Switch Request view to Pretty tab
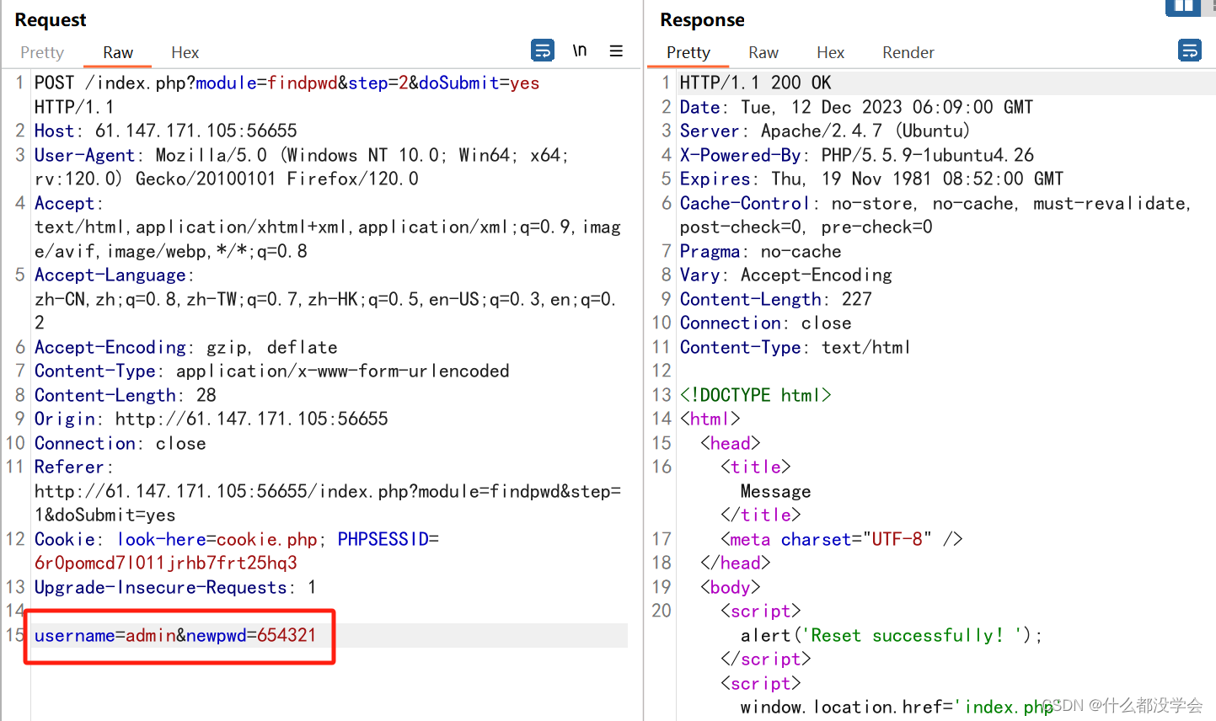1216x721 pixels. click(42, 52)
